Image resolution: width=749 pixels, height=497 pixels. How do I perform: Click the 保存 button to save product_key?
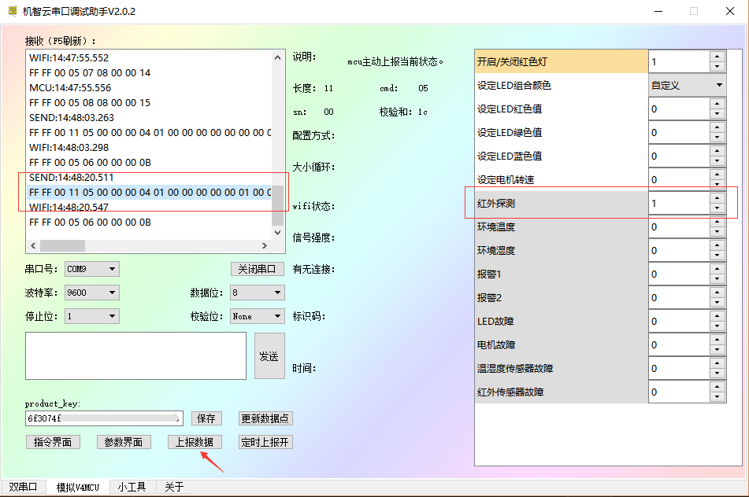point(206,418)
